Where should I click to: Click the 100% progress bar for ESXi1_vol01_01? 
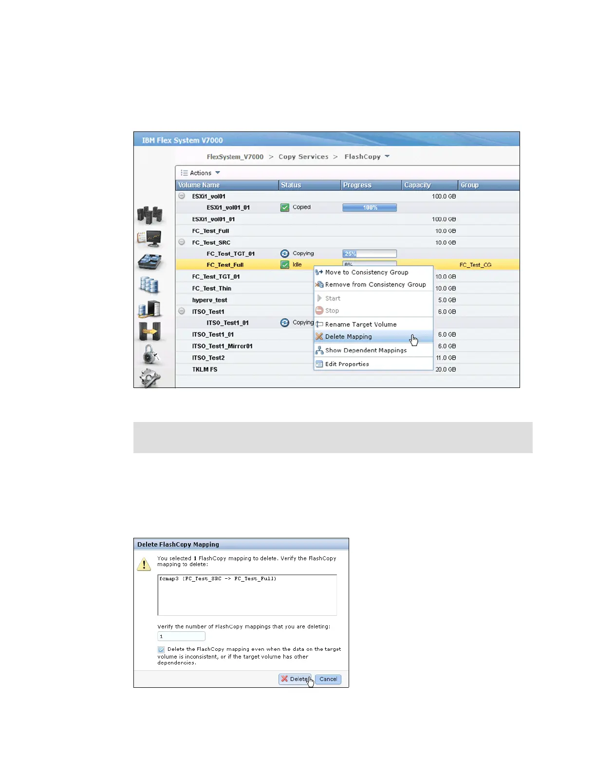click(x=370, y=208)
